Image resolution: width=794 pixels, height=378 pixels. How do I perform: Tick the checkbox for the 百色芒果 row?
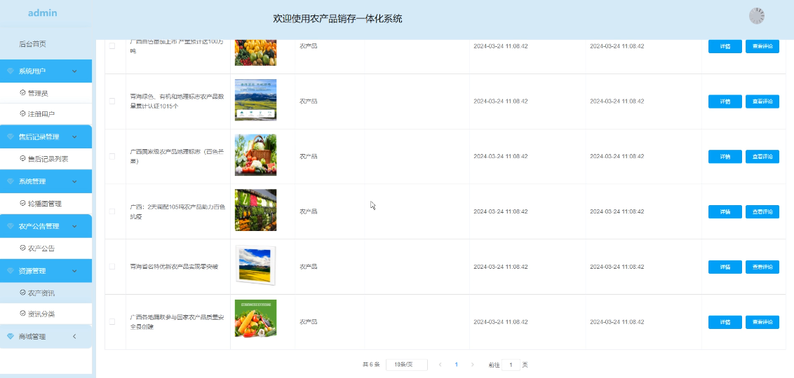tap(112, 156)
